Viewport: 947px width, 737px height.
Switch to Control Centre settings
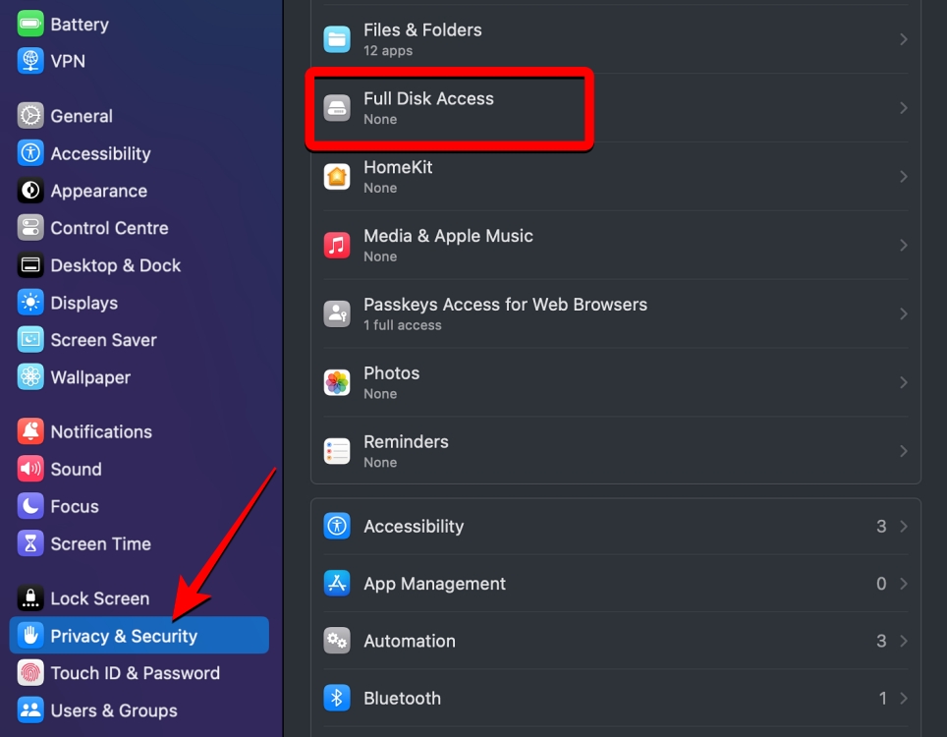[x=109, y=228]
